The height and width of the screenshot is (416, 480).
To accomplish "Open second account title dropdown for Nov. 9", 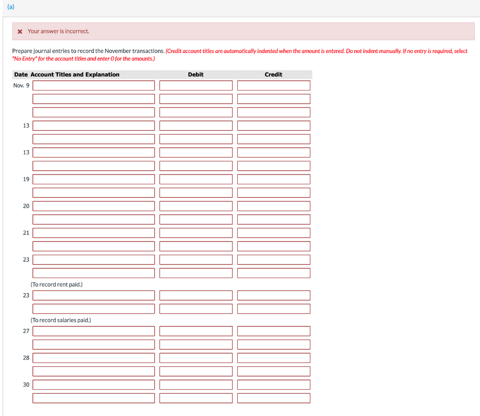I will click(93, 98).
